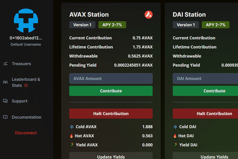This screenshot has height=159, width=238.
Task: Open Leaderboard & Stats page
Action: click(x=26, y=82)
